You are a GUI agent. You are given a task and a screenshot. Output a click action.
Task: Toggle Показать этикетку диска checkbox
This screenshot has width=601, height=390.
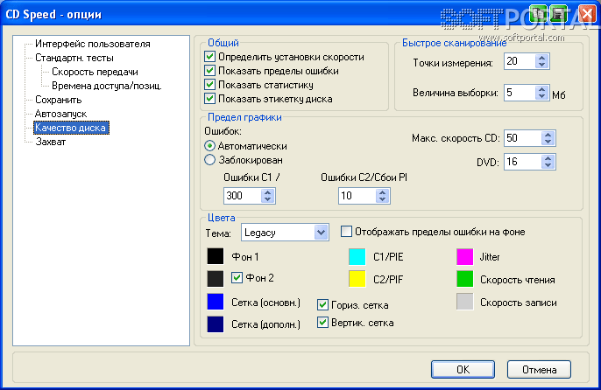pos(209,99)
